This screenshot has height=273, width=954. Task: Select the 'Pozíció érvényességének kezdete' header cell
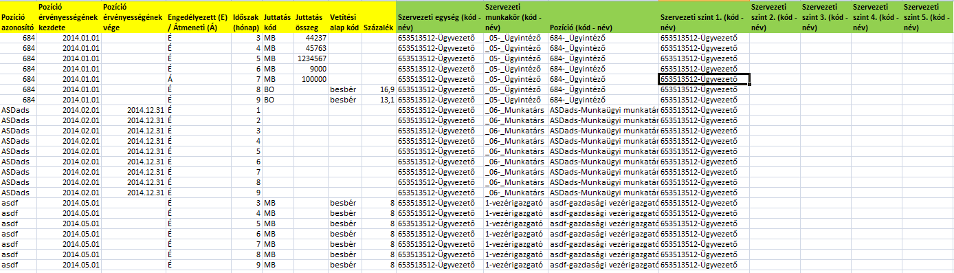point(69,17)
